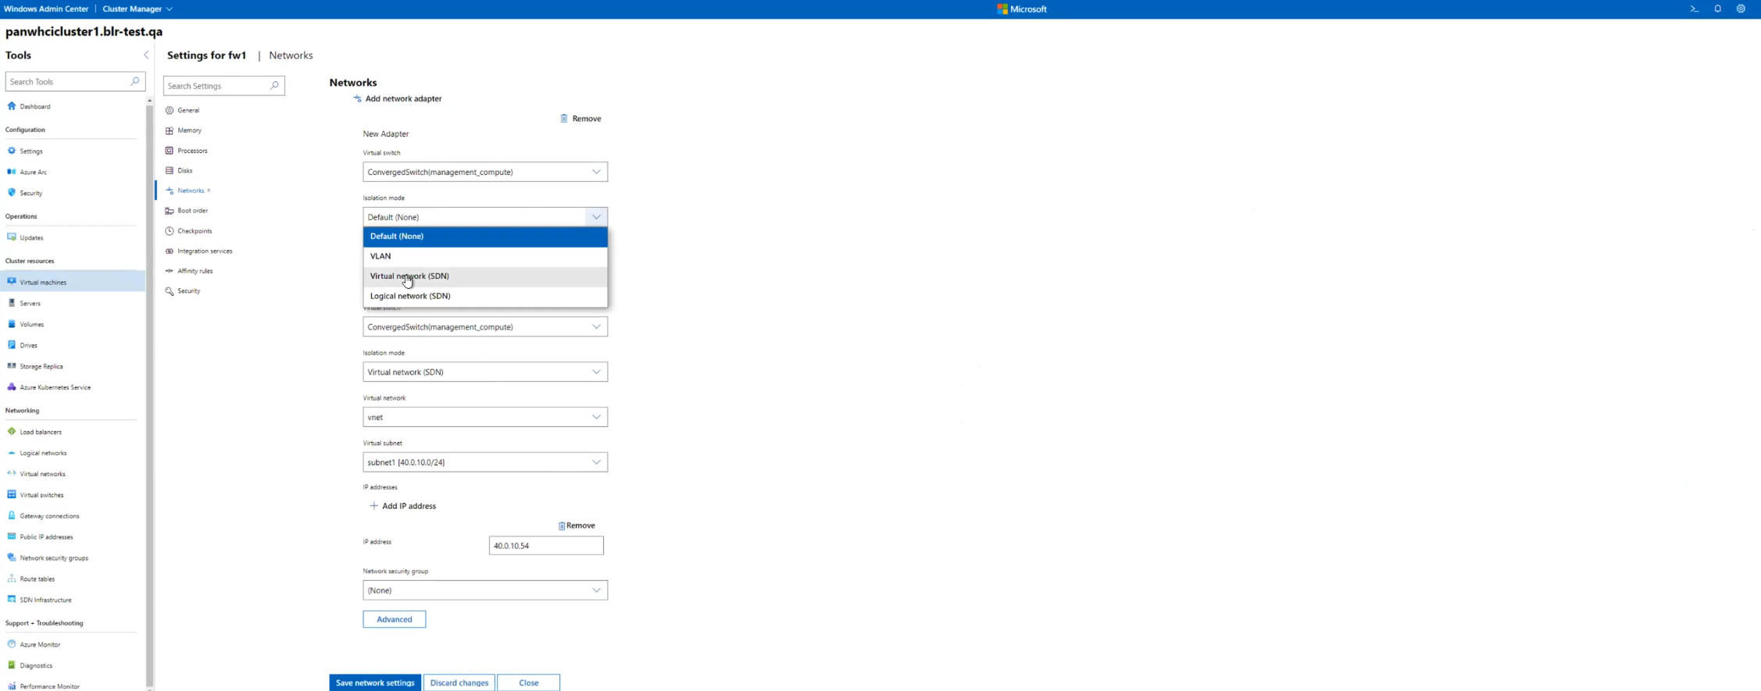
Task: Open Logical networks tool
Action: pos(43,454)
